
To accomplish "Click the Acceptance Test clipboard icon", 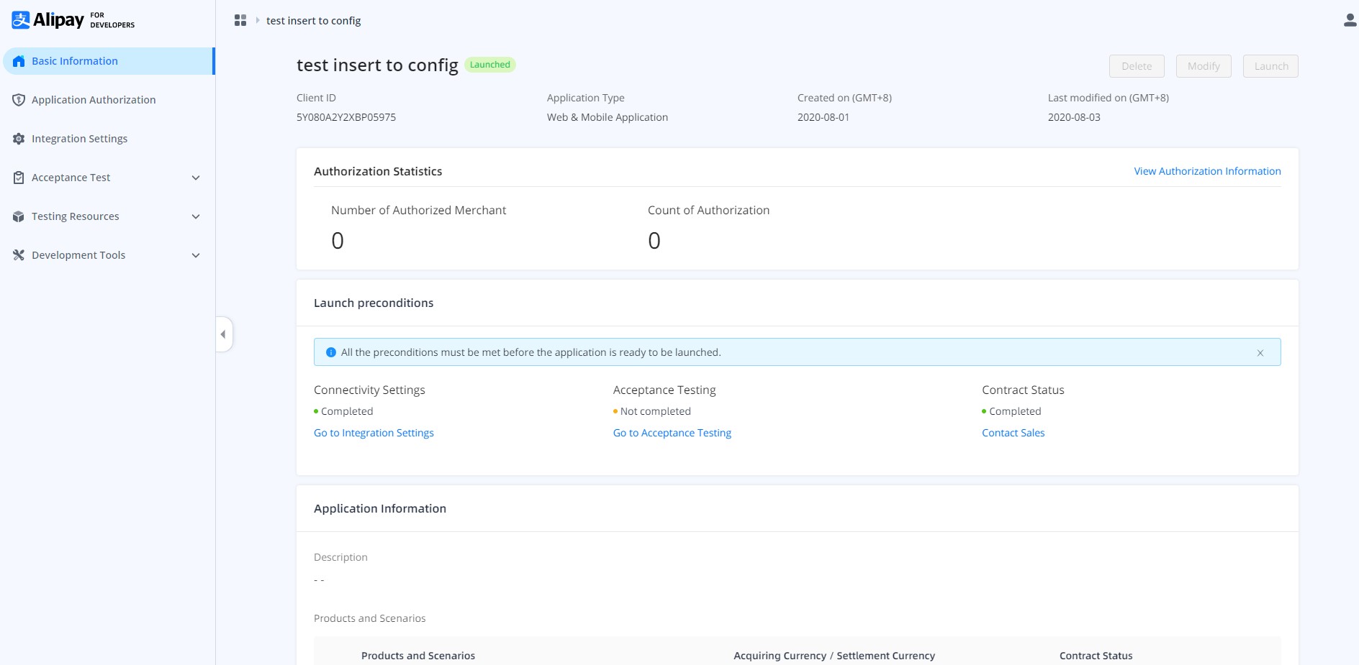I will (19, 178).
